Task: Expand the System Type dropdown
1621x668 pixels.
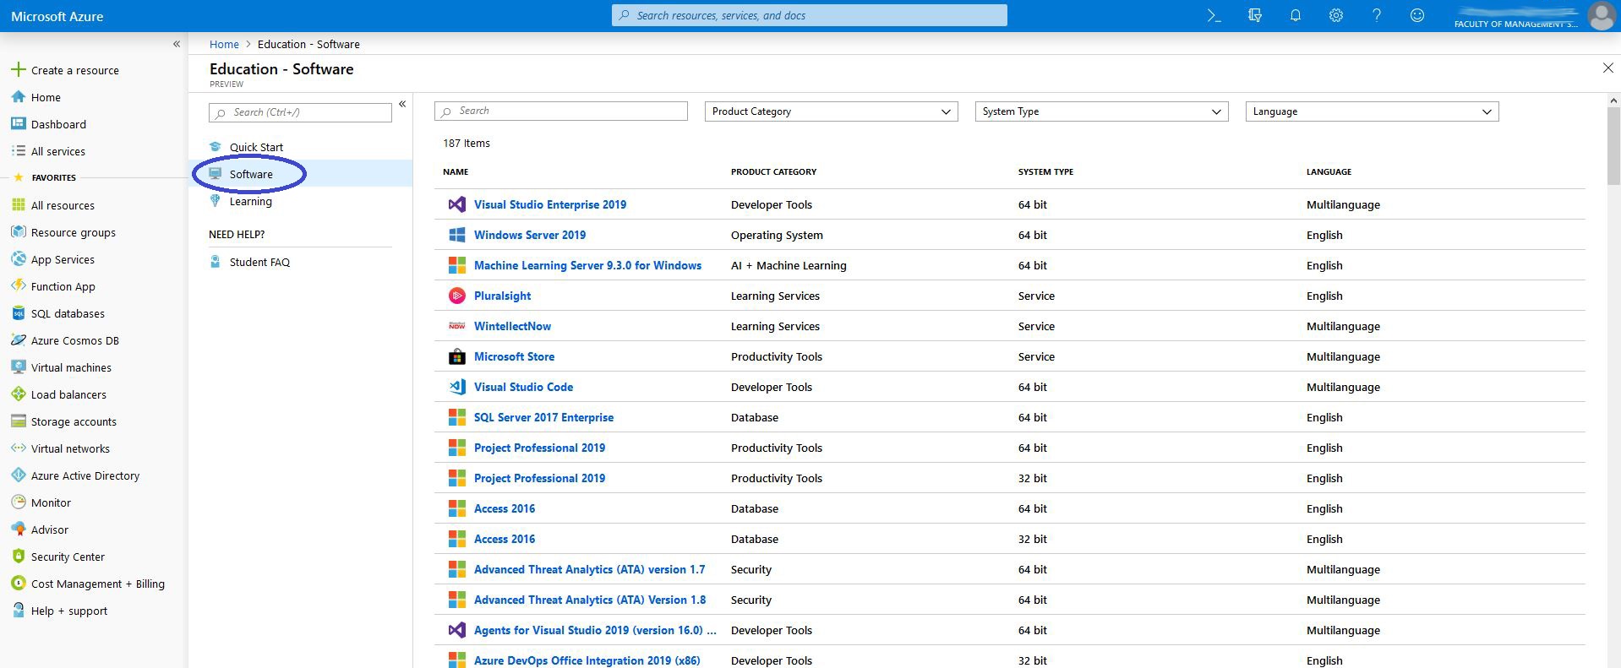Action: (x=1101, y=111)
